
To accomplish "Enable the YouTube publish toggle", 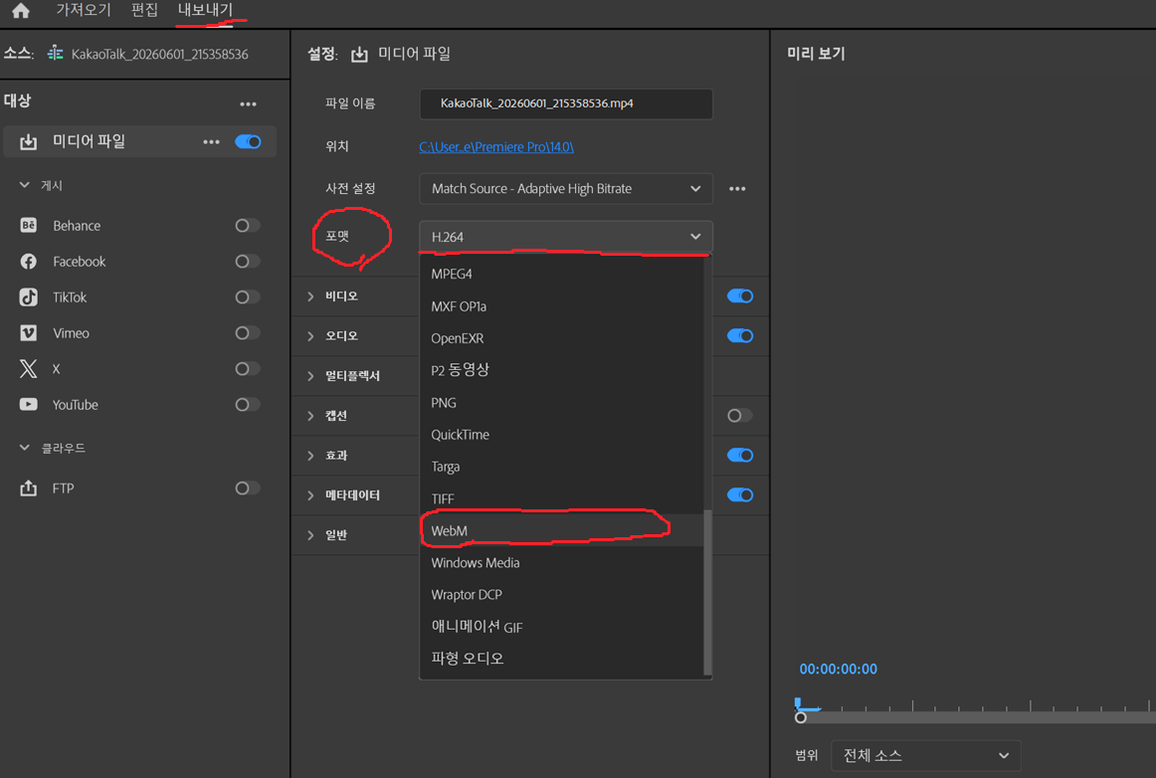I will coord(247,404).
